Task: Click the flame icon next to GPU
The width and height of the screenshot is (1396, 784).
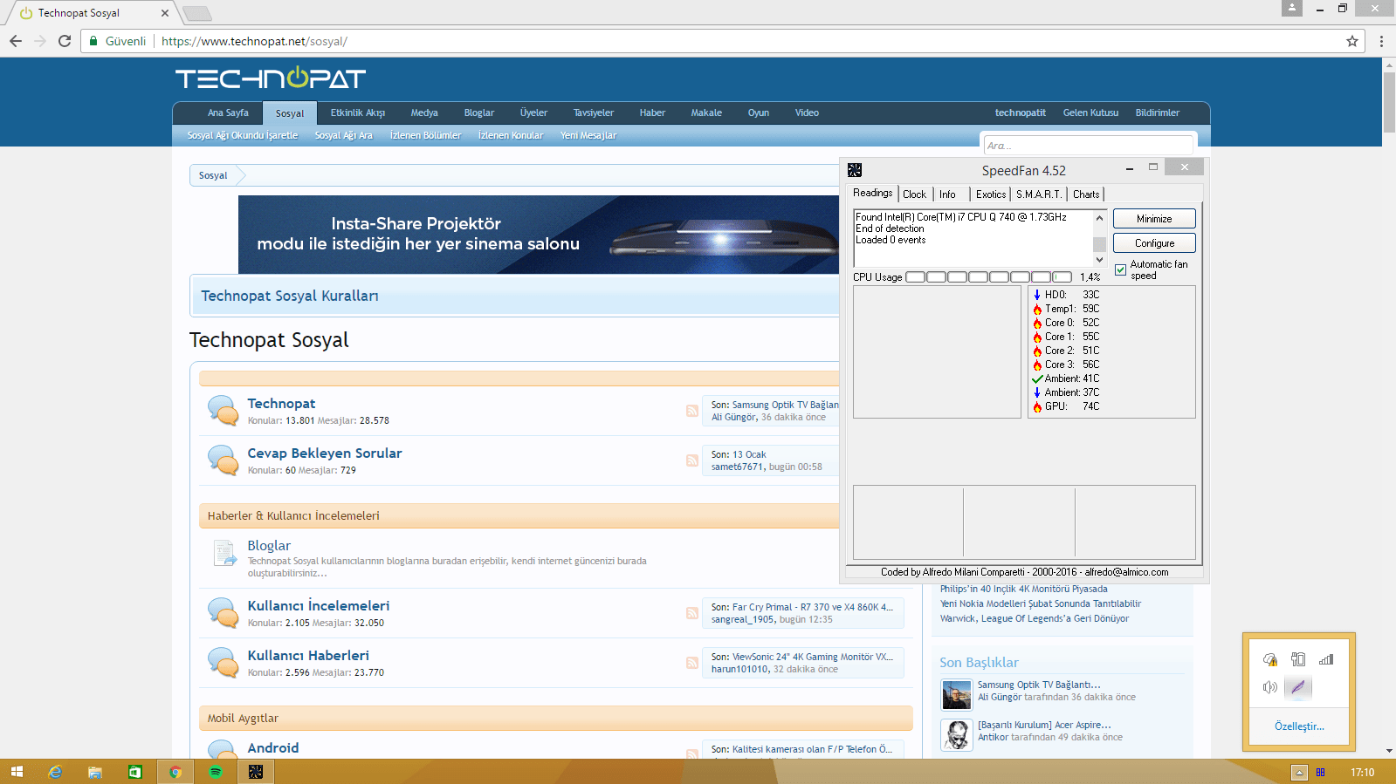Action: pos(1037,406)
